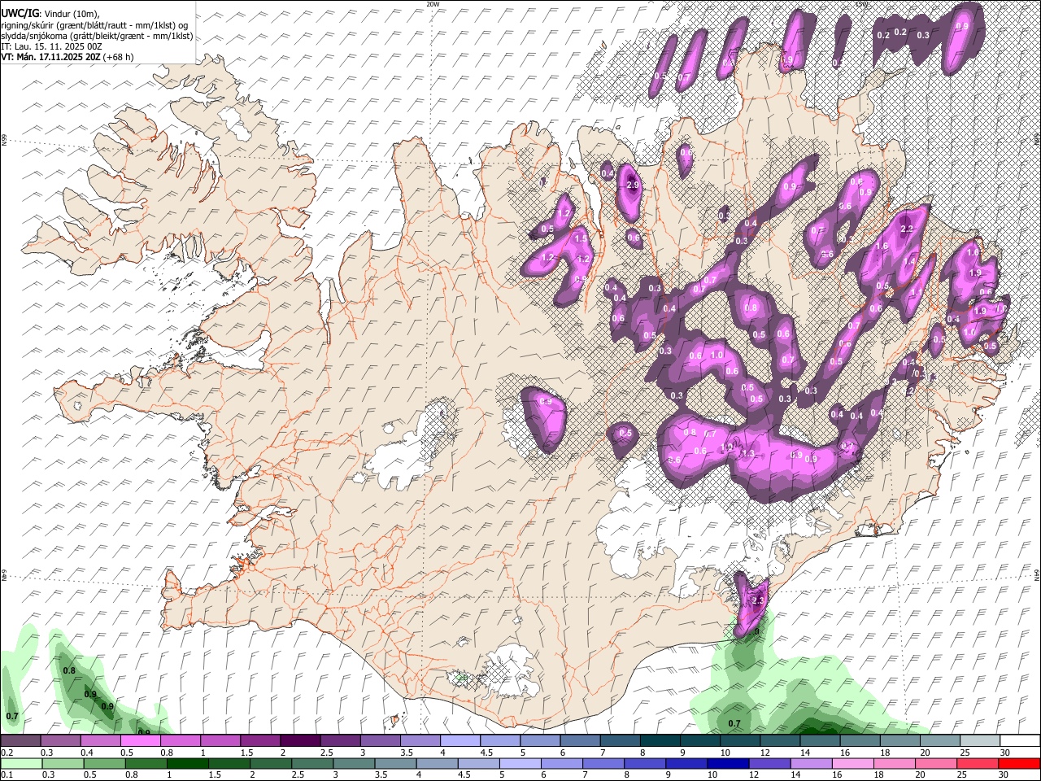Click the "0.2" label in the upper legend row
The image size is (1041, 781).
click(x=7, y=753)
